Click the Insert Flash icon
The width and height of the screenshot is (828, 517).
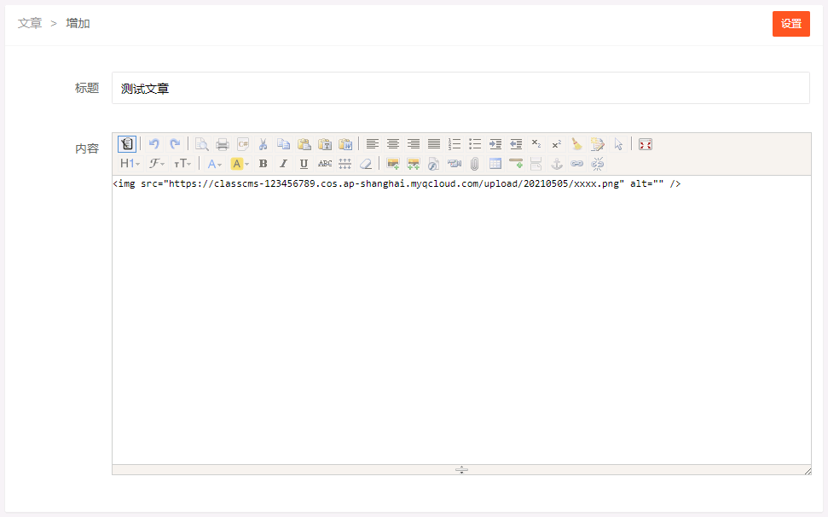433,164
